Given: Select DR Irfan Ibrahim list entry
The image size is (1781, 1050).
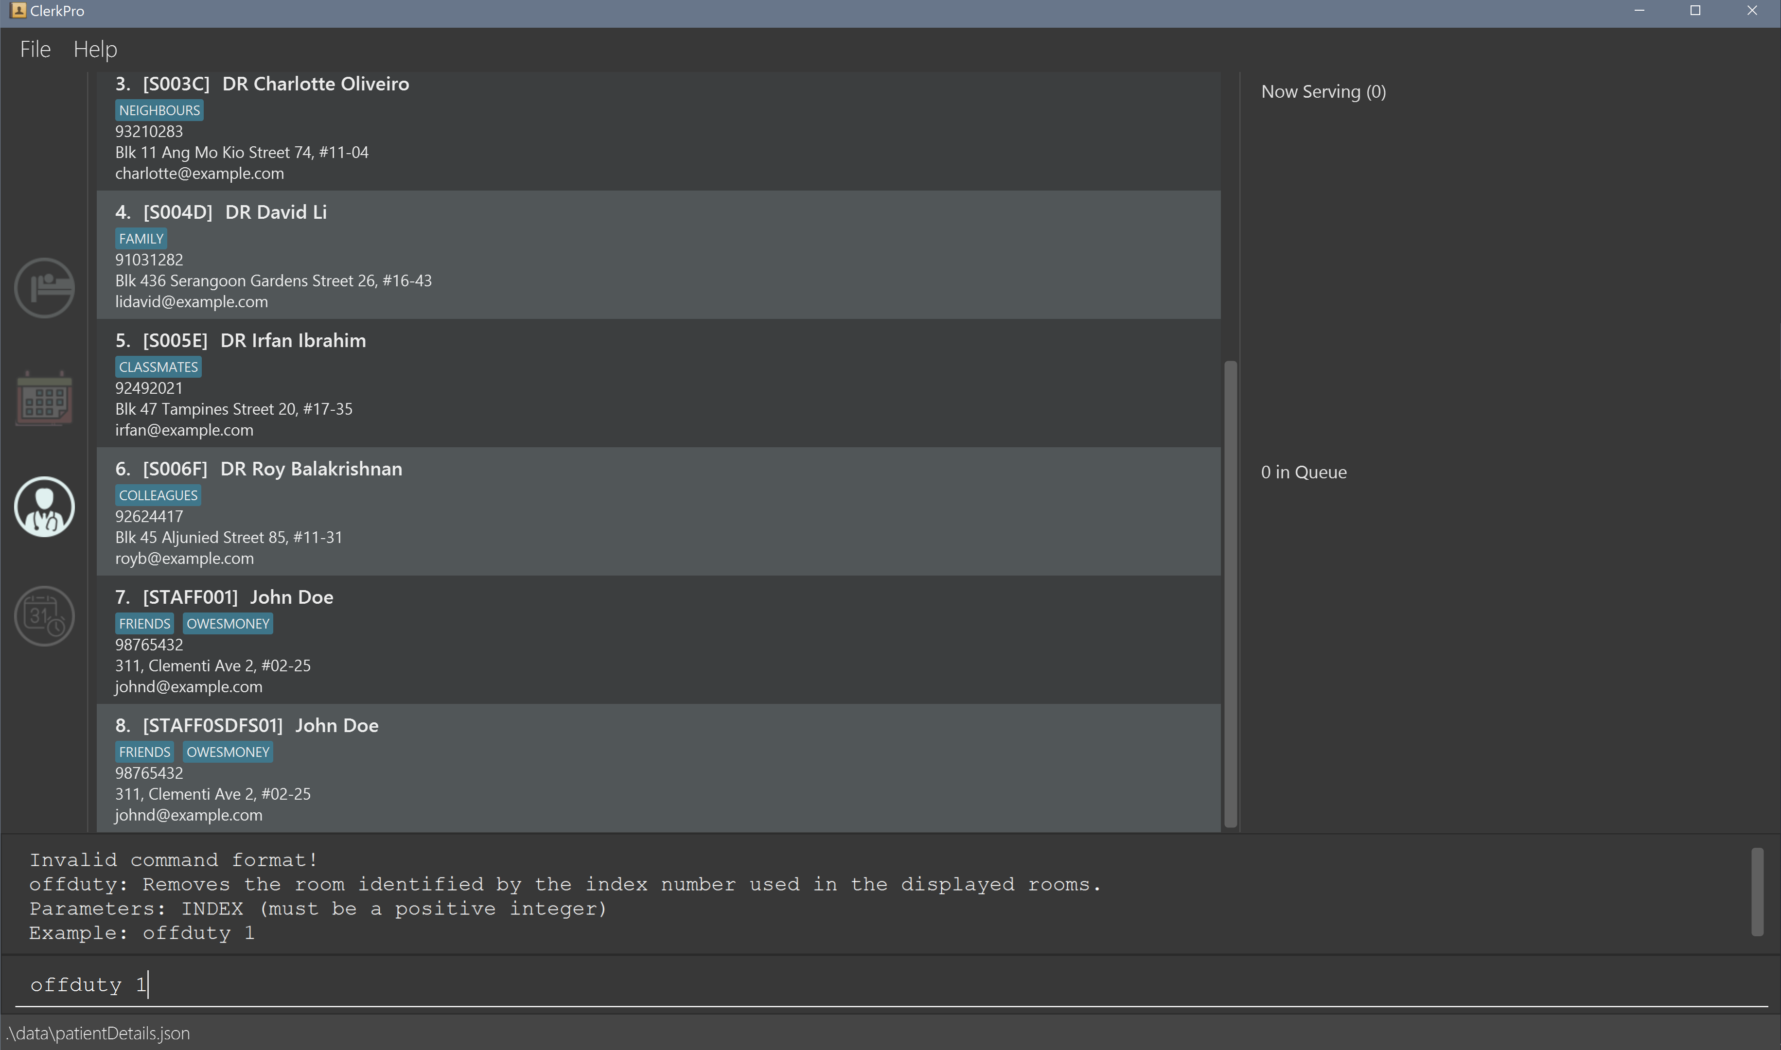Looking at the screenshot, I should click(658, 384).
